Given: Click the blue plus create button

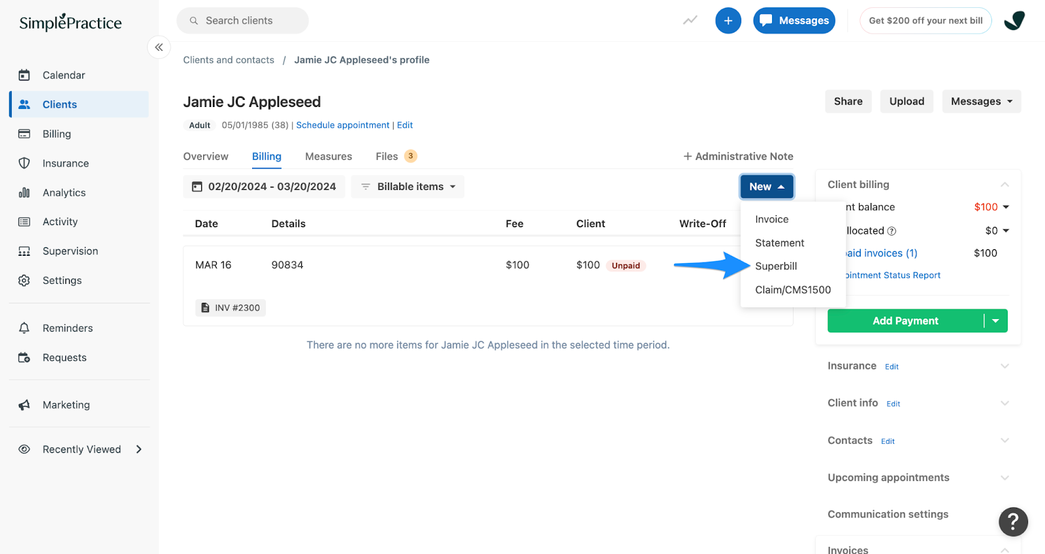Looking at the screenshot, I should coord(728,21).
